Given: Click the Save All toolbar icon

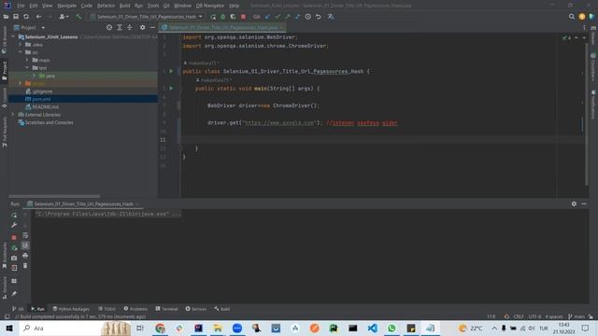Looking at the screenshot, I should click(x=16, y=17).
